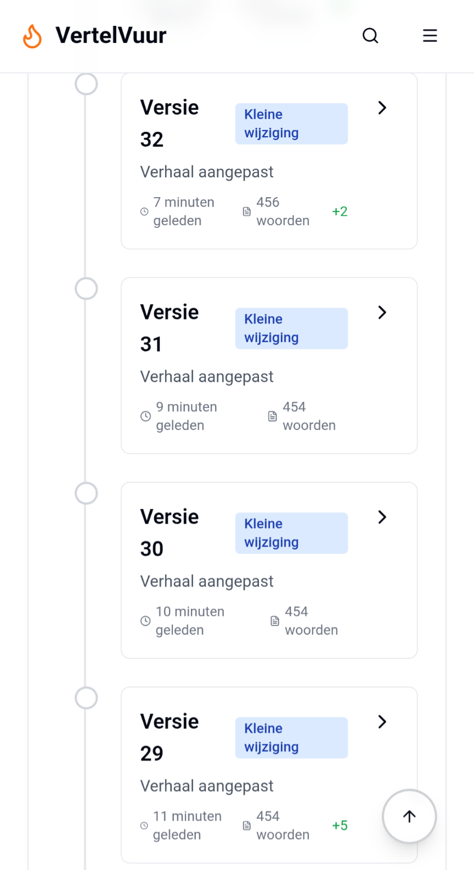The height and width of the screenshot is (870, 474).
Task: Click the VertelVuur brand name
Action: point(111,36)
